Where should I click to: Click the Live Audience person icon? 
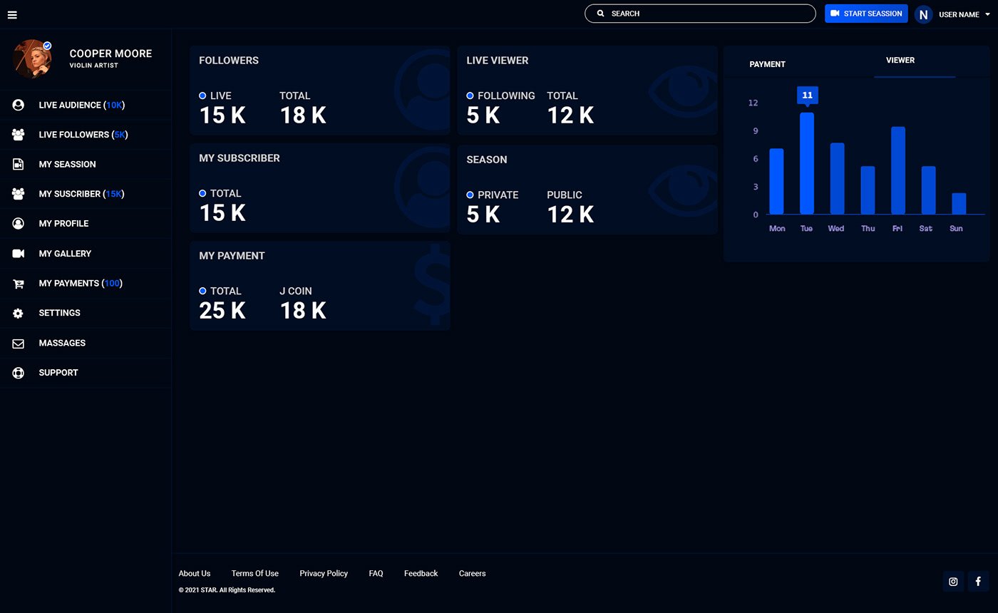pos(19,105)
